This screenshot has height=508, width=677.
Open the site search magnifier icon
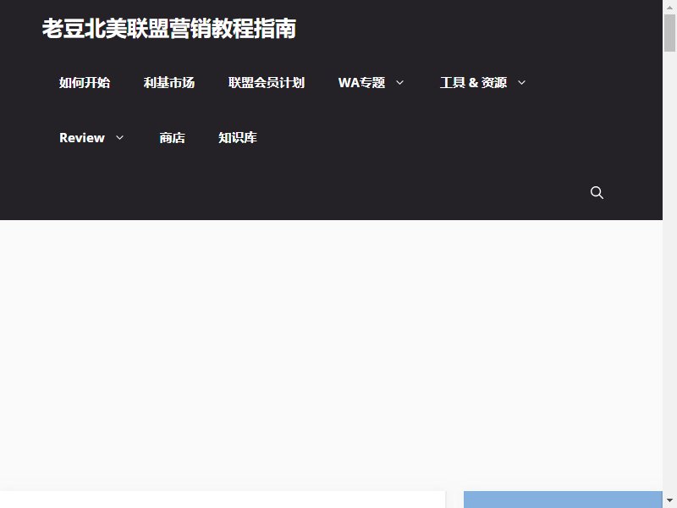597,192
